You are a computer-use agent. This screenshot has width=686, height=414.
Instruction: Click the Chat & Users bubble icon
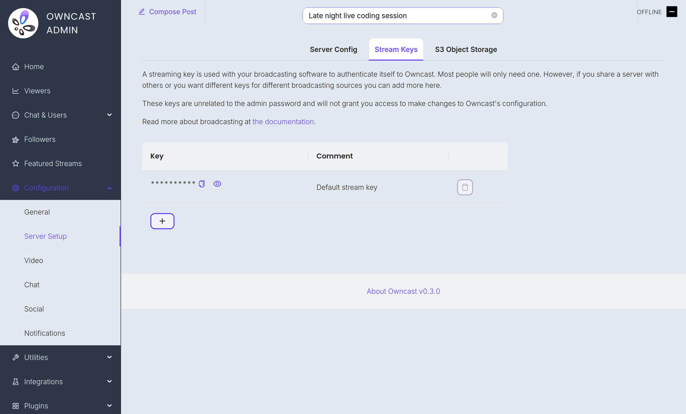click(16, 115)
